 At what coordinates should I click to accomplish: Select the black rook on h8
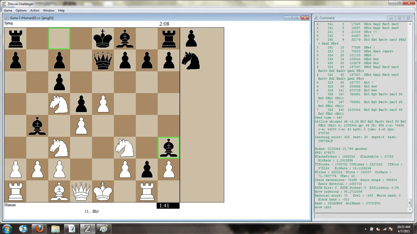[x=169, y=38]
